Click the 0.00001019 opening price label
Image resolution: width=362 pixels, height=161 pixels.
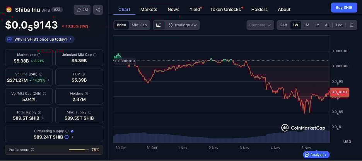coord(125,61)
